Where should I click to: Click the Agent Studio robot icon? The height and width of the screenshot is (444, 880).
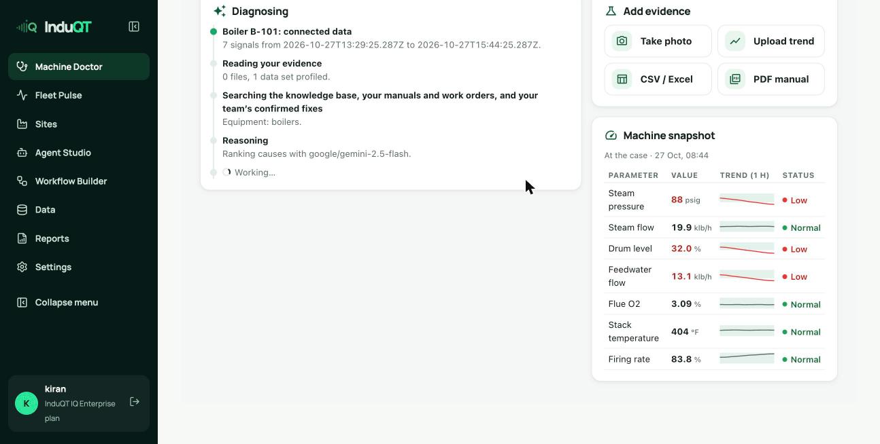[x=22, y=153]
